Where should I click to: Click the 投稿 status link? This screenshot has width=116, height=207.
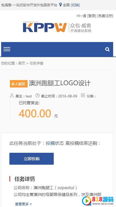50,143
